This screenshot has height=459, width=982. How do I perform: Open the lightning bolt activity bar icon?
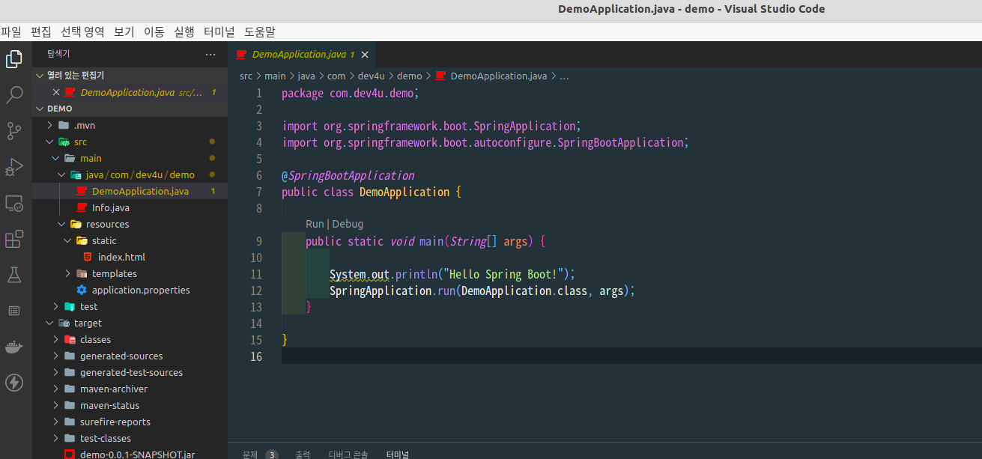13,383
